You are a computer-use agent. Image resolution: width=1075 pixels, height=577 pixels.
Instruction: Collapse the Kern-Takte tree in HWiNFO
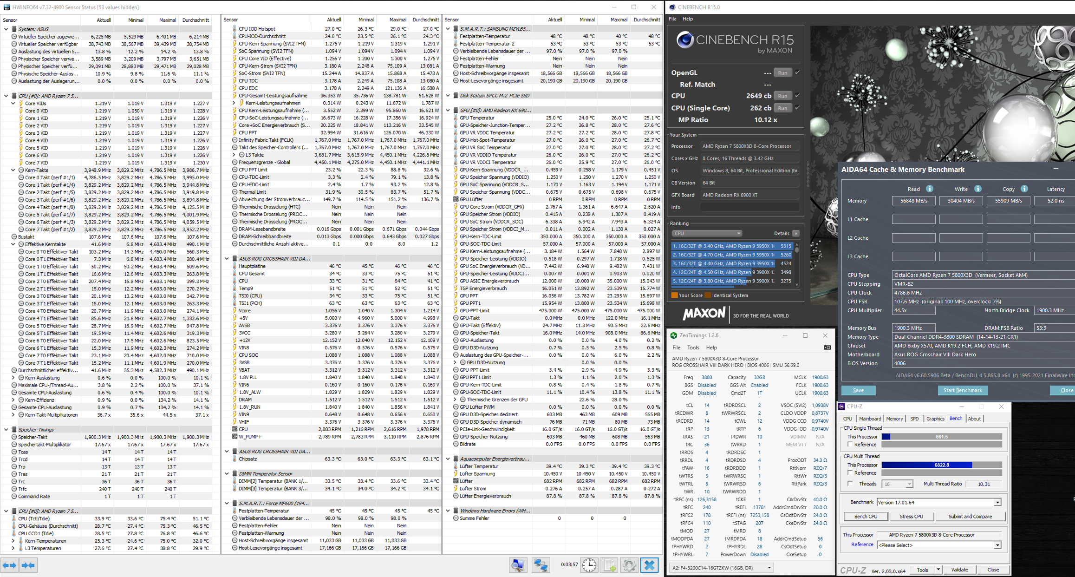[13, 170]
